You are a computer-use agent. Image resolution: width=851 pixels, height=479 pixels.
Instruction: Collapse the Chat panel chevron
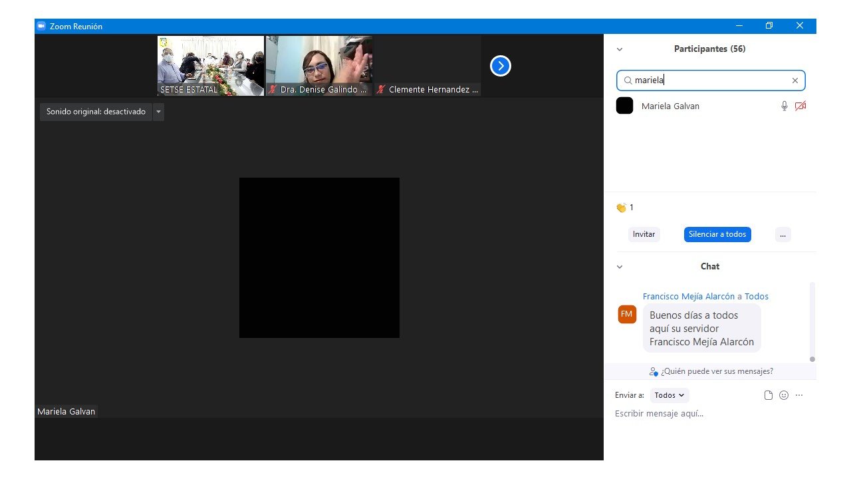point(620,267)
